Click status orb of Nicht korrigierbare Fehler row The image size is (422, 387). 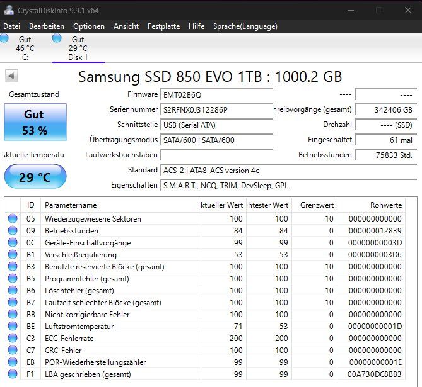[x=13, y=314]
